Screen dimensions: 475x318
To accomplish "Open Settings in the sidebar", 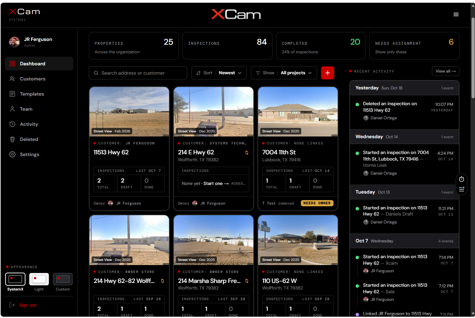I will point(39,154).
